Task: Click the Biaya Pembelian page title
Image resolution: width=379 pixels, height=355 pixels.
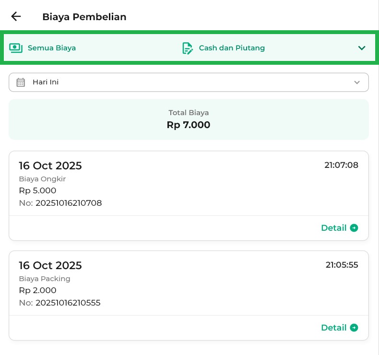Action: click(84, 17)
